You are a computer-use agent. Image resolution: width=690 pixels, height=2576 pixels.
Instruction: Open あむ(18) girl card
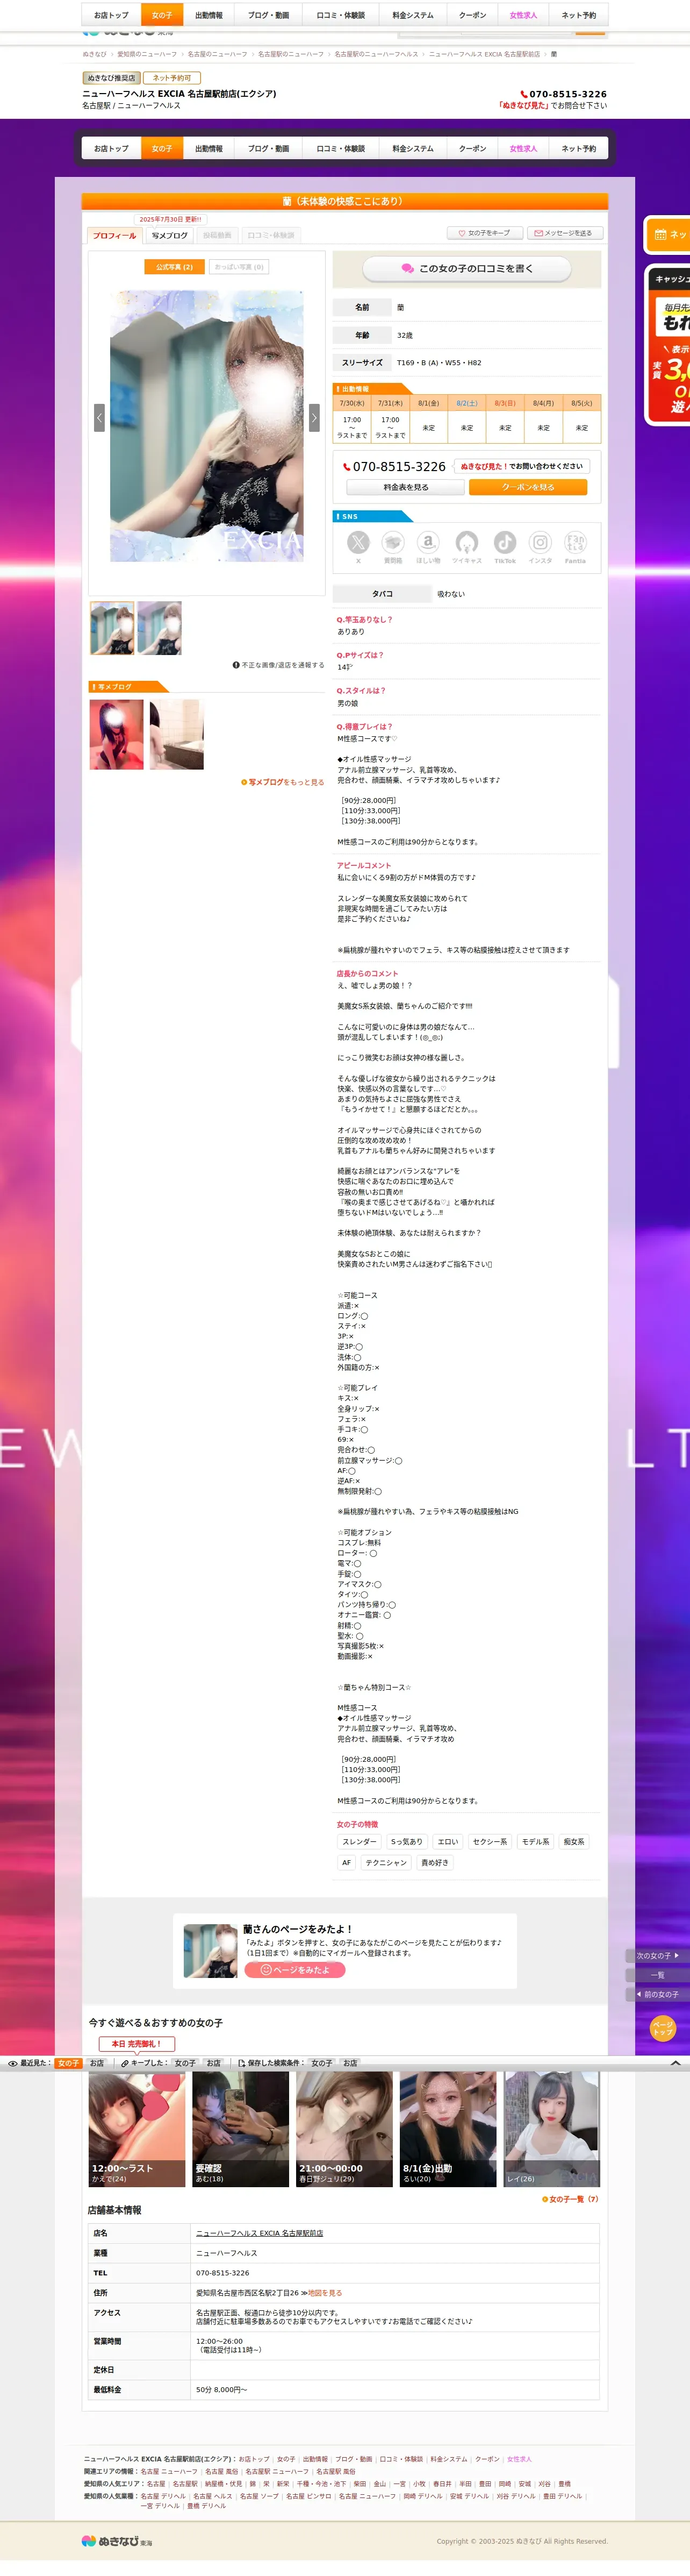point(241,2128)
